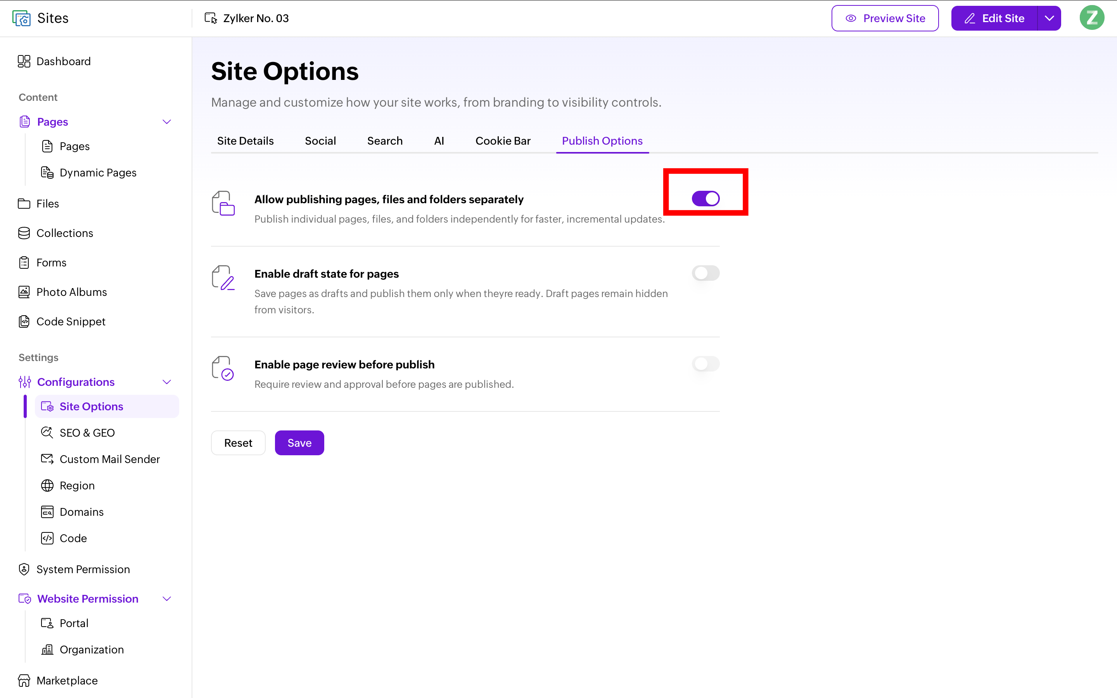Viewport: 1117px width, 698px height.
Task: Select Site Options in the sidebar
Action: [x=107, y=406]
